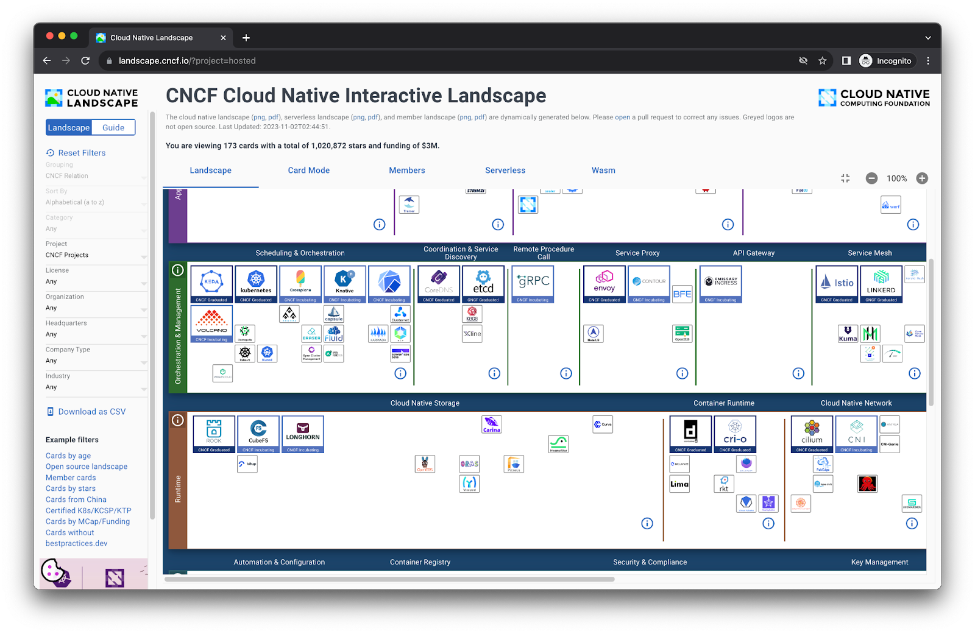
Task: Open the Cards by age filter
Action: pos(68,456)
